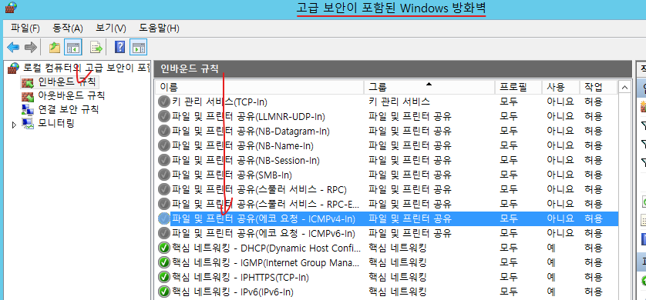Open the 파일(F) menu

25,28
